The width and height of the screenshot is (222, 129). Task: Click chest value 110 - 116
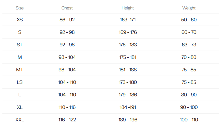(x=67, y=107)
